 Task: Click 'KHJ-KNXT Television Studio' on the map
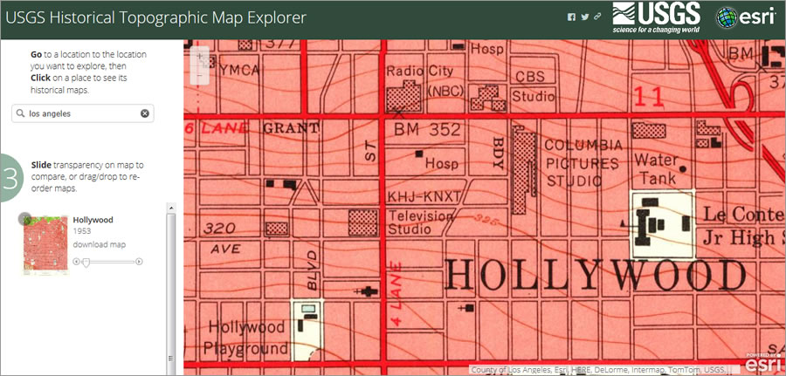pos(424,213)
